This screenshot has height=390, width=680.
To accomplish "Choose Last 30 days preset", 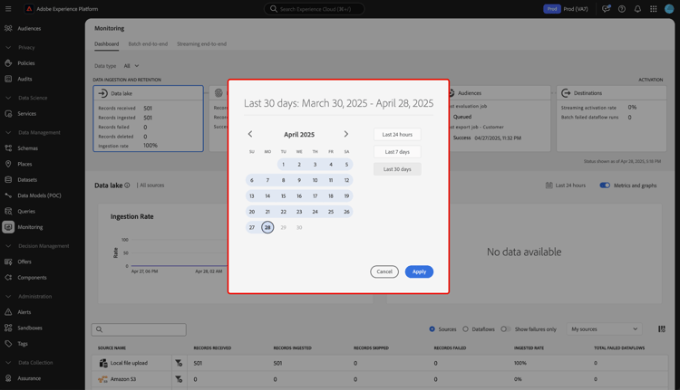I will (397, 169).
